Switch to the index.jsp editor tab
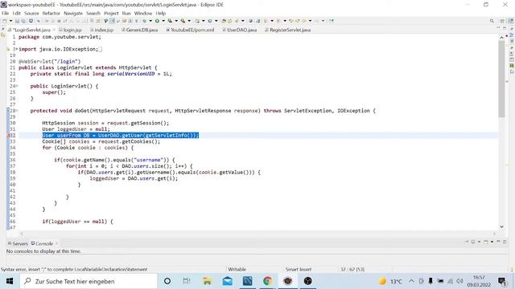This screenshot has height=289, width=515. pos(102,30)
